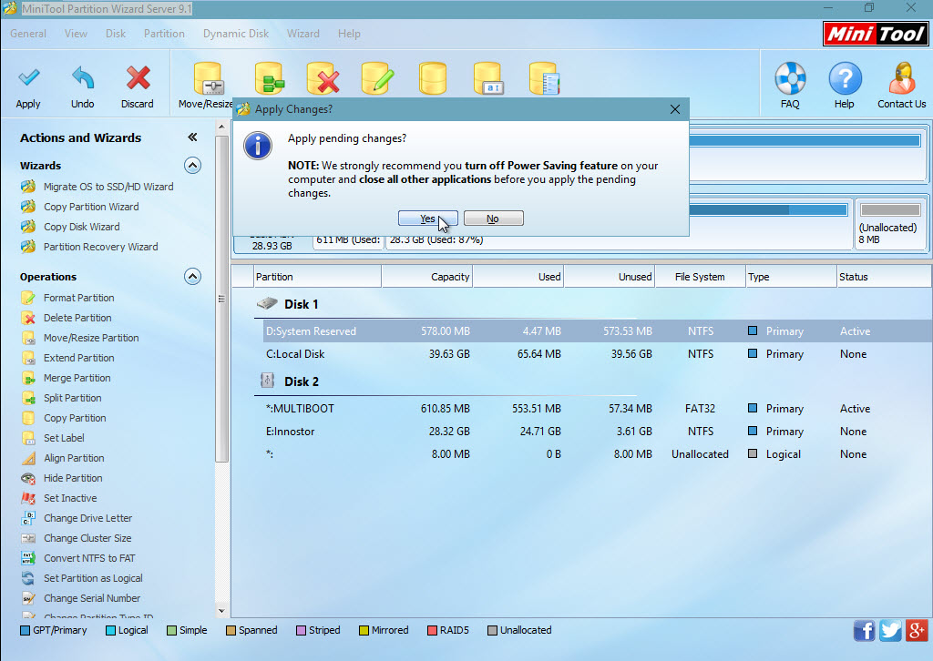
Task: Click the Delete Partition operation icon
Action: pyautogui.click(x=28, y=318)
